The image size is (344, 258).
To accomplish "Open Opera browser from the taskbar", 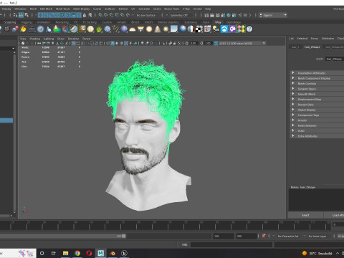I will (89, 253).
